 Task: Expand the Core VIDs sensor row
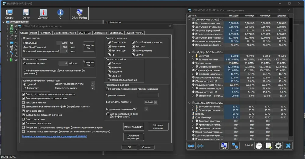193,56
